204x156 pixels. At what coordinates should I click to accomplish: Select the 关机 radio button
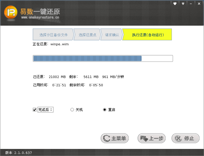[72, 110]
